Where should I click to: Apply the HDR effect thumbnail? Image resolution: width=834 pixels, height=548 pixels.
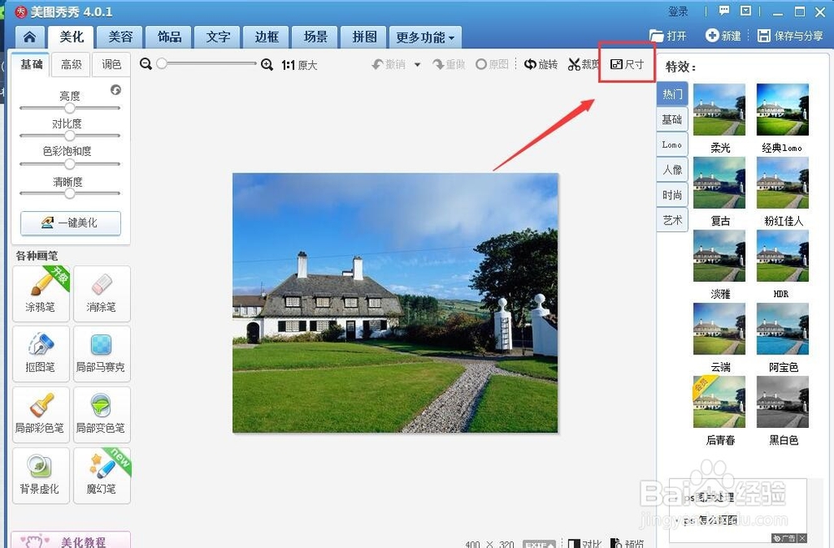point(782,256)
